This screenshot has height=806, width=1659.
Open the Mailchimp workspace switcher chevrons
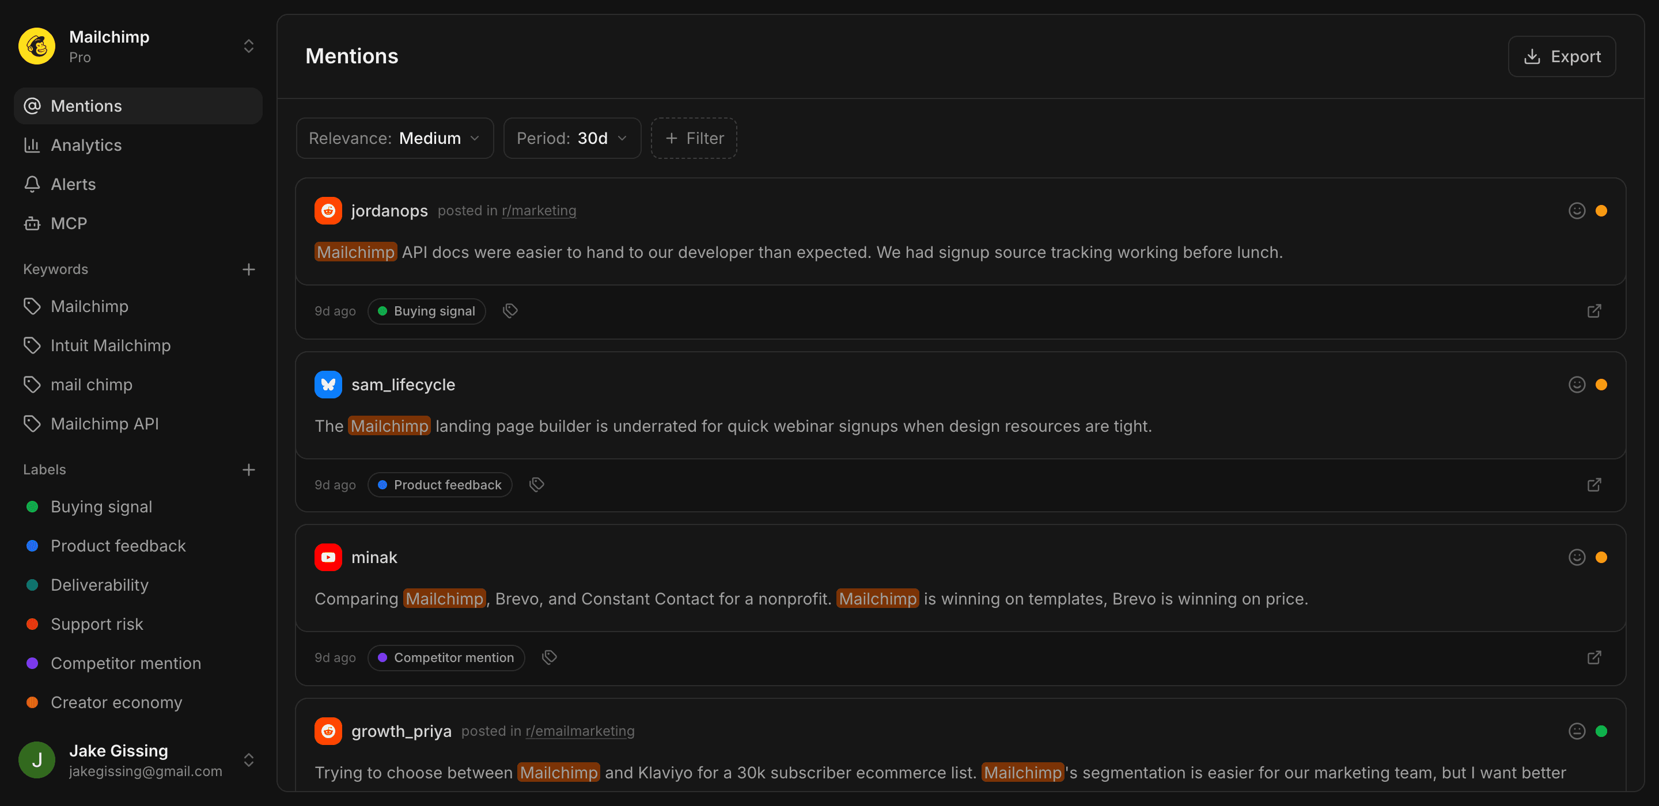click(249, 47)
